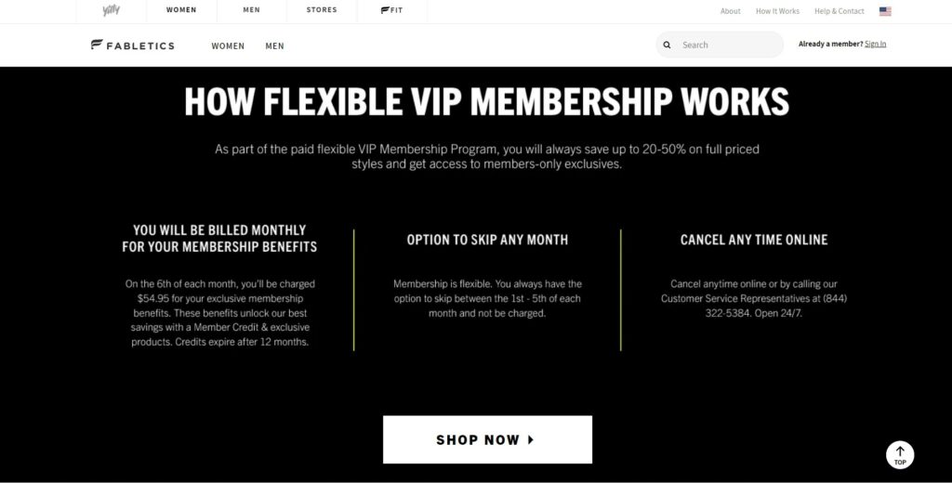This screenshot has width=952, height=483.
Task: Open the MEN tab in the top bar
Action: tap(251, 10)
